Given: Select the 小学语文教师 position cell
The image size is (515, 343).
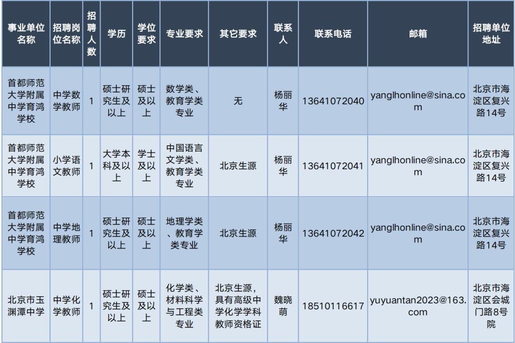Looking at the screenshot, I should tap(66, 166).
